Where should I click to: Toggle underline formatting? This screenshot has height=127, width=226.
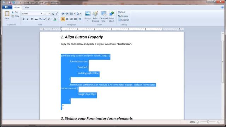click(32, 19)
